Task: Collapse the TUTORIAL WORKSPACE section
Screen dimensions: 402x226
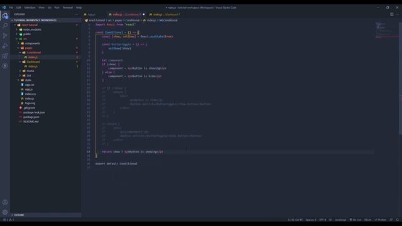Action: 46,20
